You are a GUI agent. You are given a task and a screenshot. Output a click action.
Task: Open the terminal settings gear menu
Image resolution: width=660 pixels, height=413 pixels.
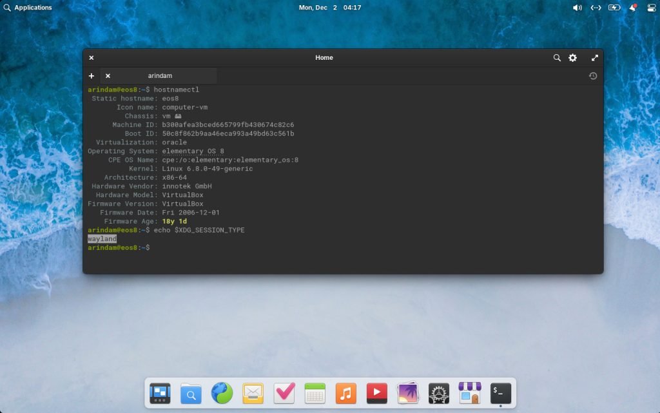click(572, 58)
